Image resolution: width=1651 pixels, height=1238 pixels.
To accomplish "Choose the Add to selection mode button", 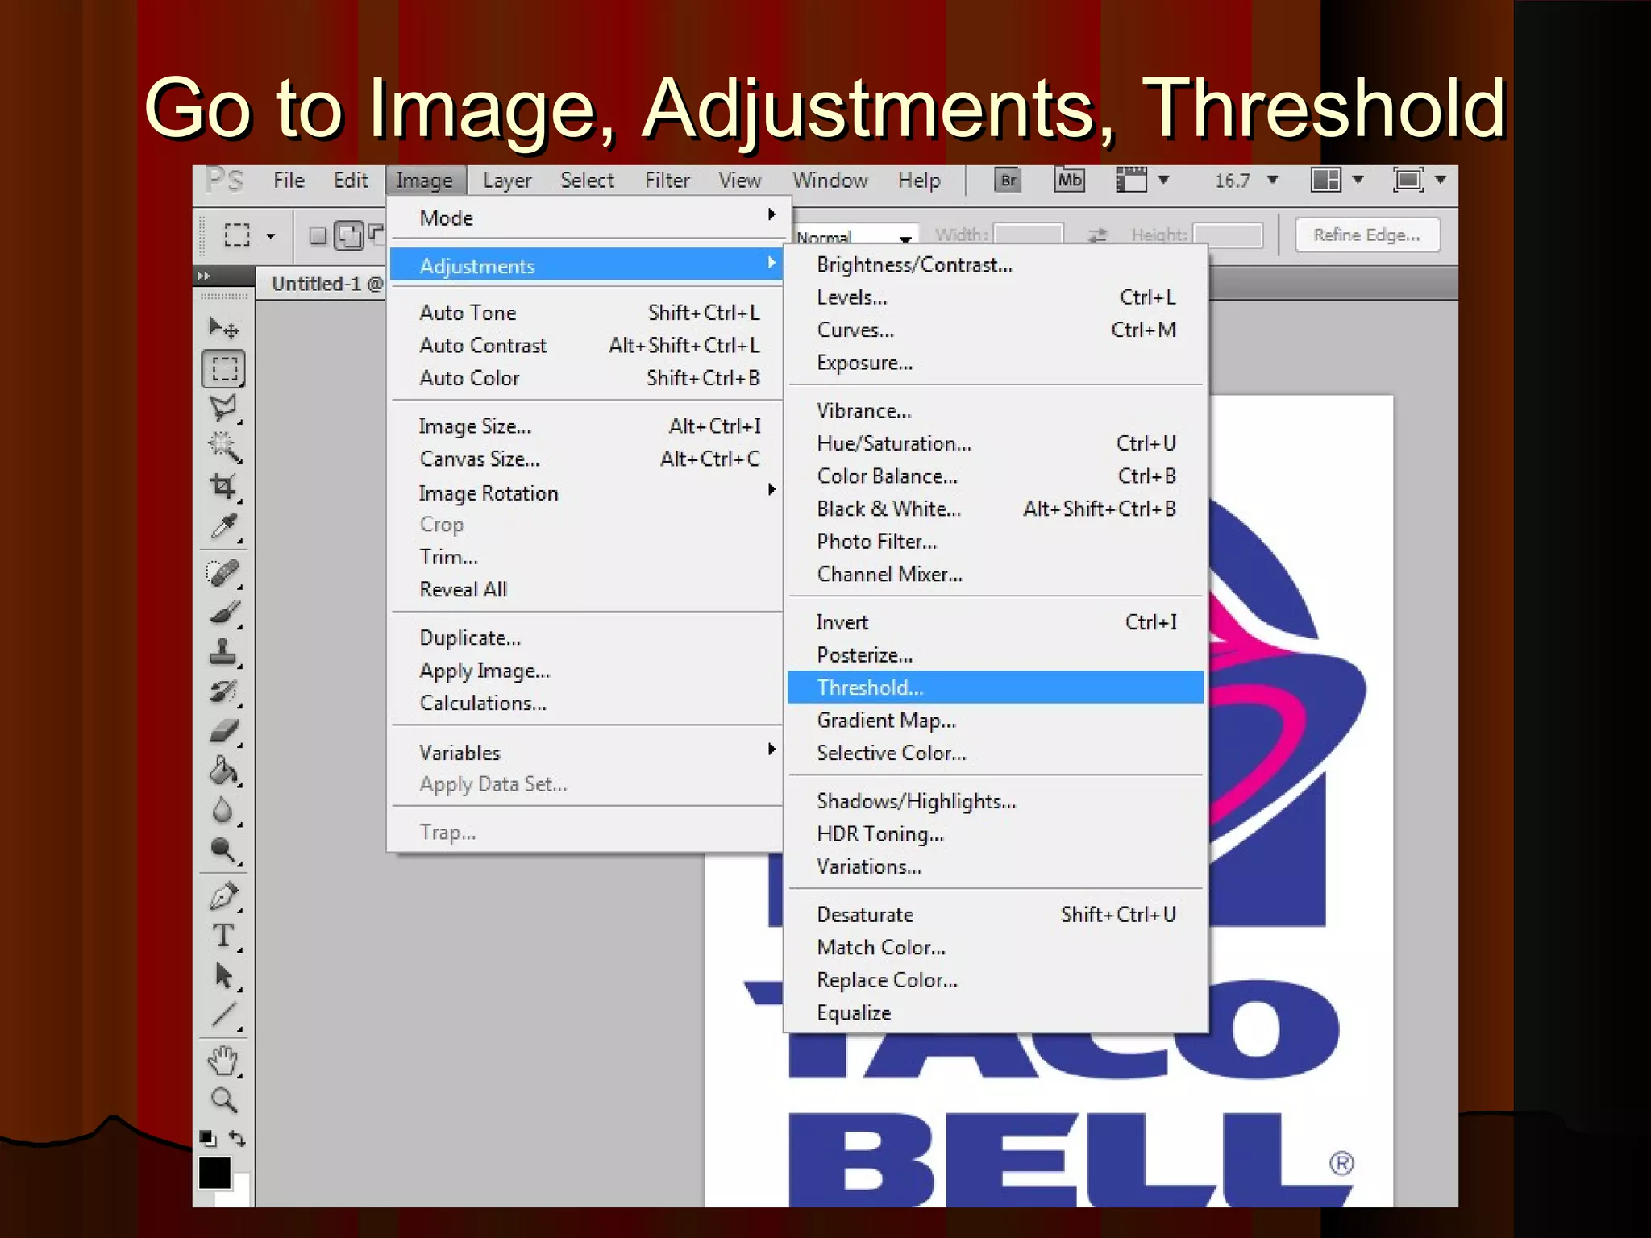I will click(349, 235).
